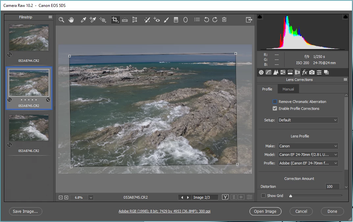Image resolution: width=353 pixels, height=222 pixels.
Task: Open the Adobe RGB workflow options link
Action: [164, 211]
